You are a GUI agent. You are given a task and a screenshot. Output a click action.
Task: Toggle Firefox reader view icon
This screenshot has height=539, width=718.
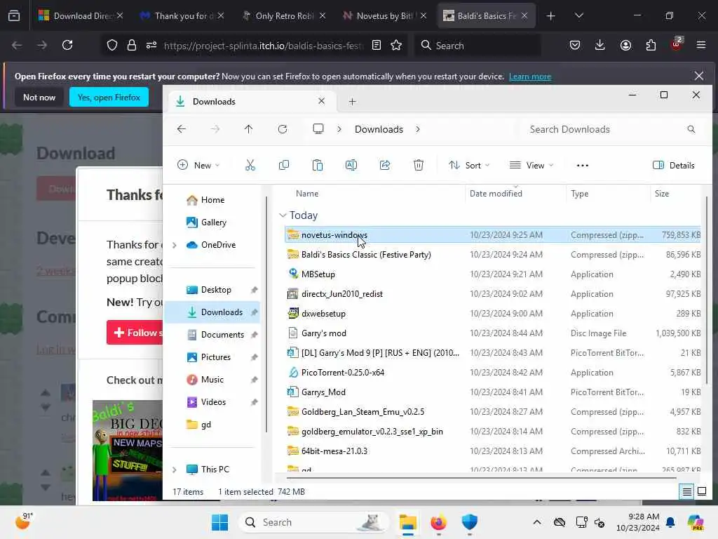377,45
